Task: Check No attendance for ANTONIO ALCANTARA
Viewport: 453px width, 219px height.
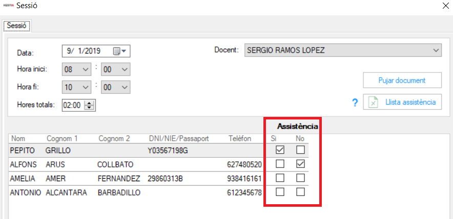Action: [300, 192]
